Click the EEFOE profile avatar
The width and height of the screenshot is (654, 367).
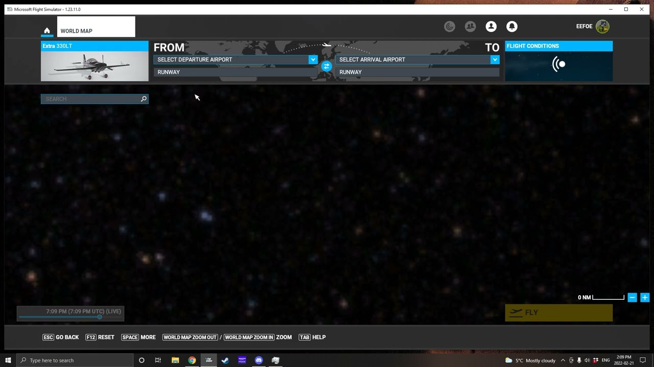click(602, 27)
